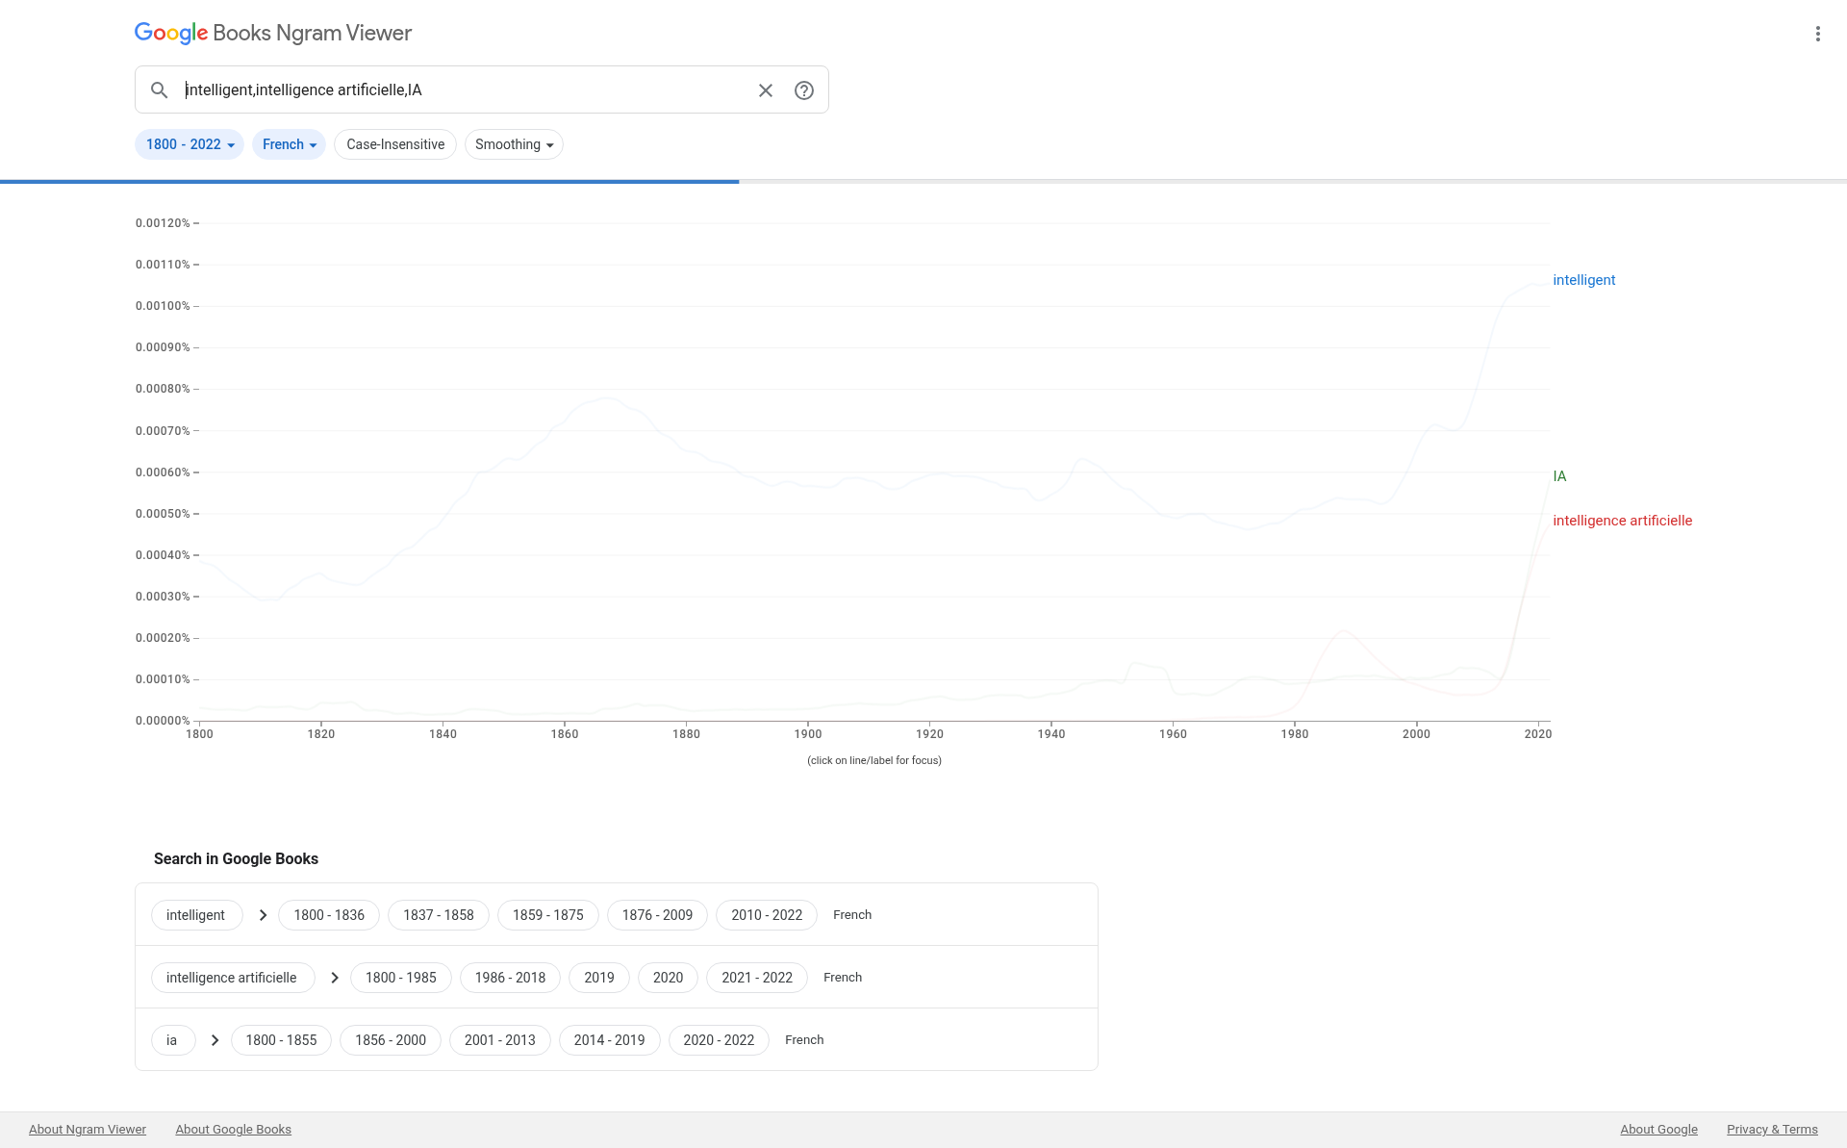The width and height of the screenshot is (1847, 1148).
Task: Search intelligence artificielle for 2020
Action: (x=668, y=978)
